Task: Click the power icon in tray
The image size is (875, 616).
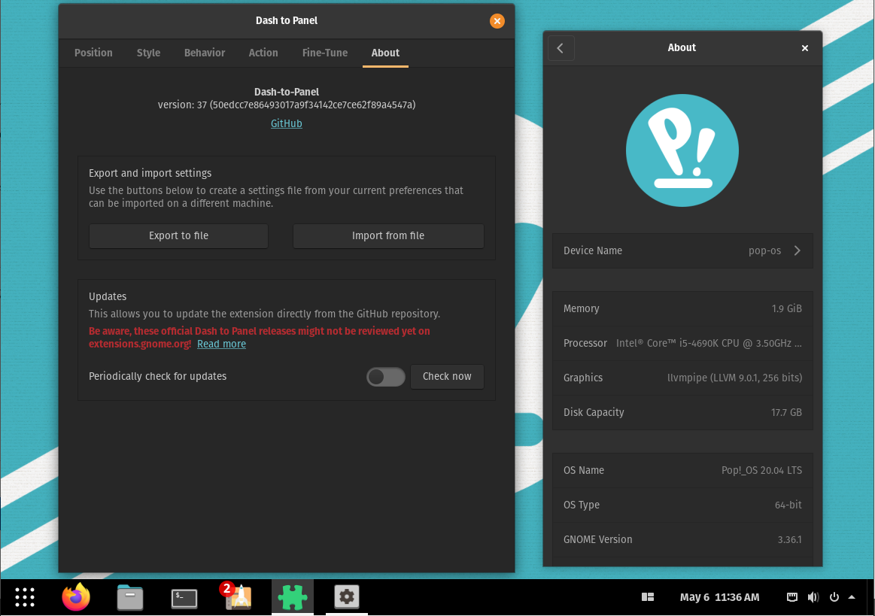Action: tap(834, 597)
